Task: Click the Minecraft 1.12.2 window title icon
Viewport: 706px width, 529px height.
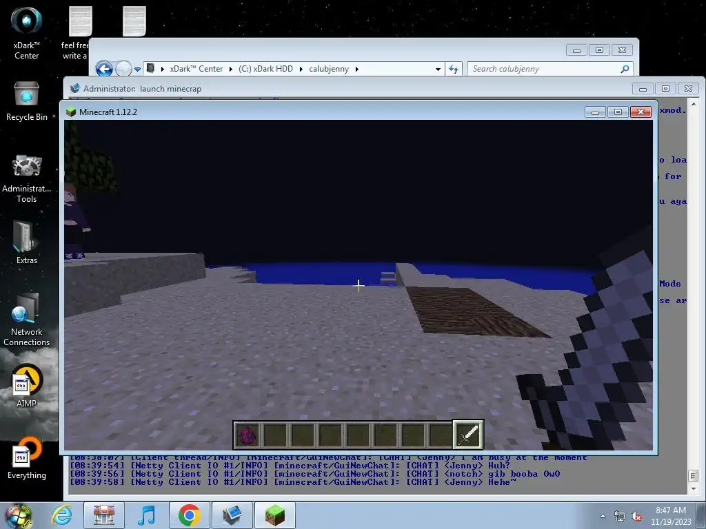Action: click(71, 112)
